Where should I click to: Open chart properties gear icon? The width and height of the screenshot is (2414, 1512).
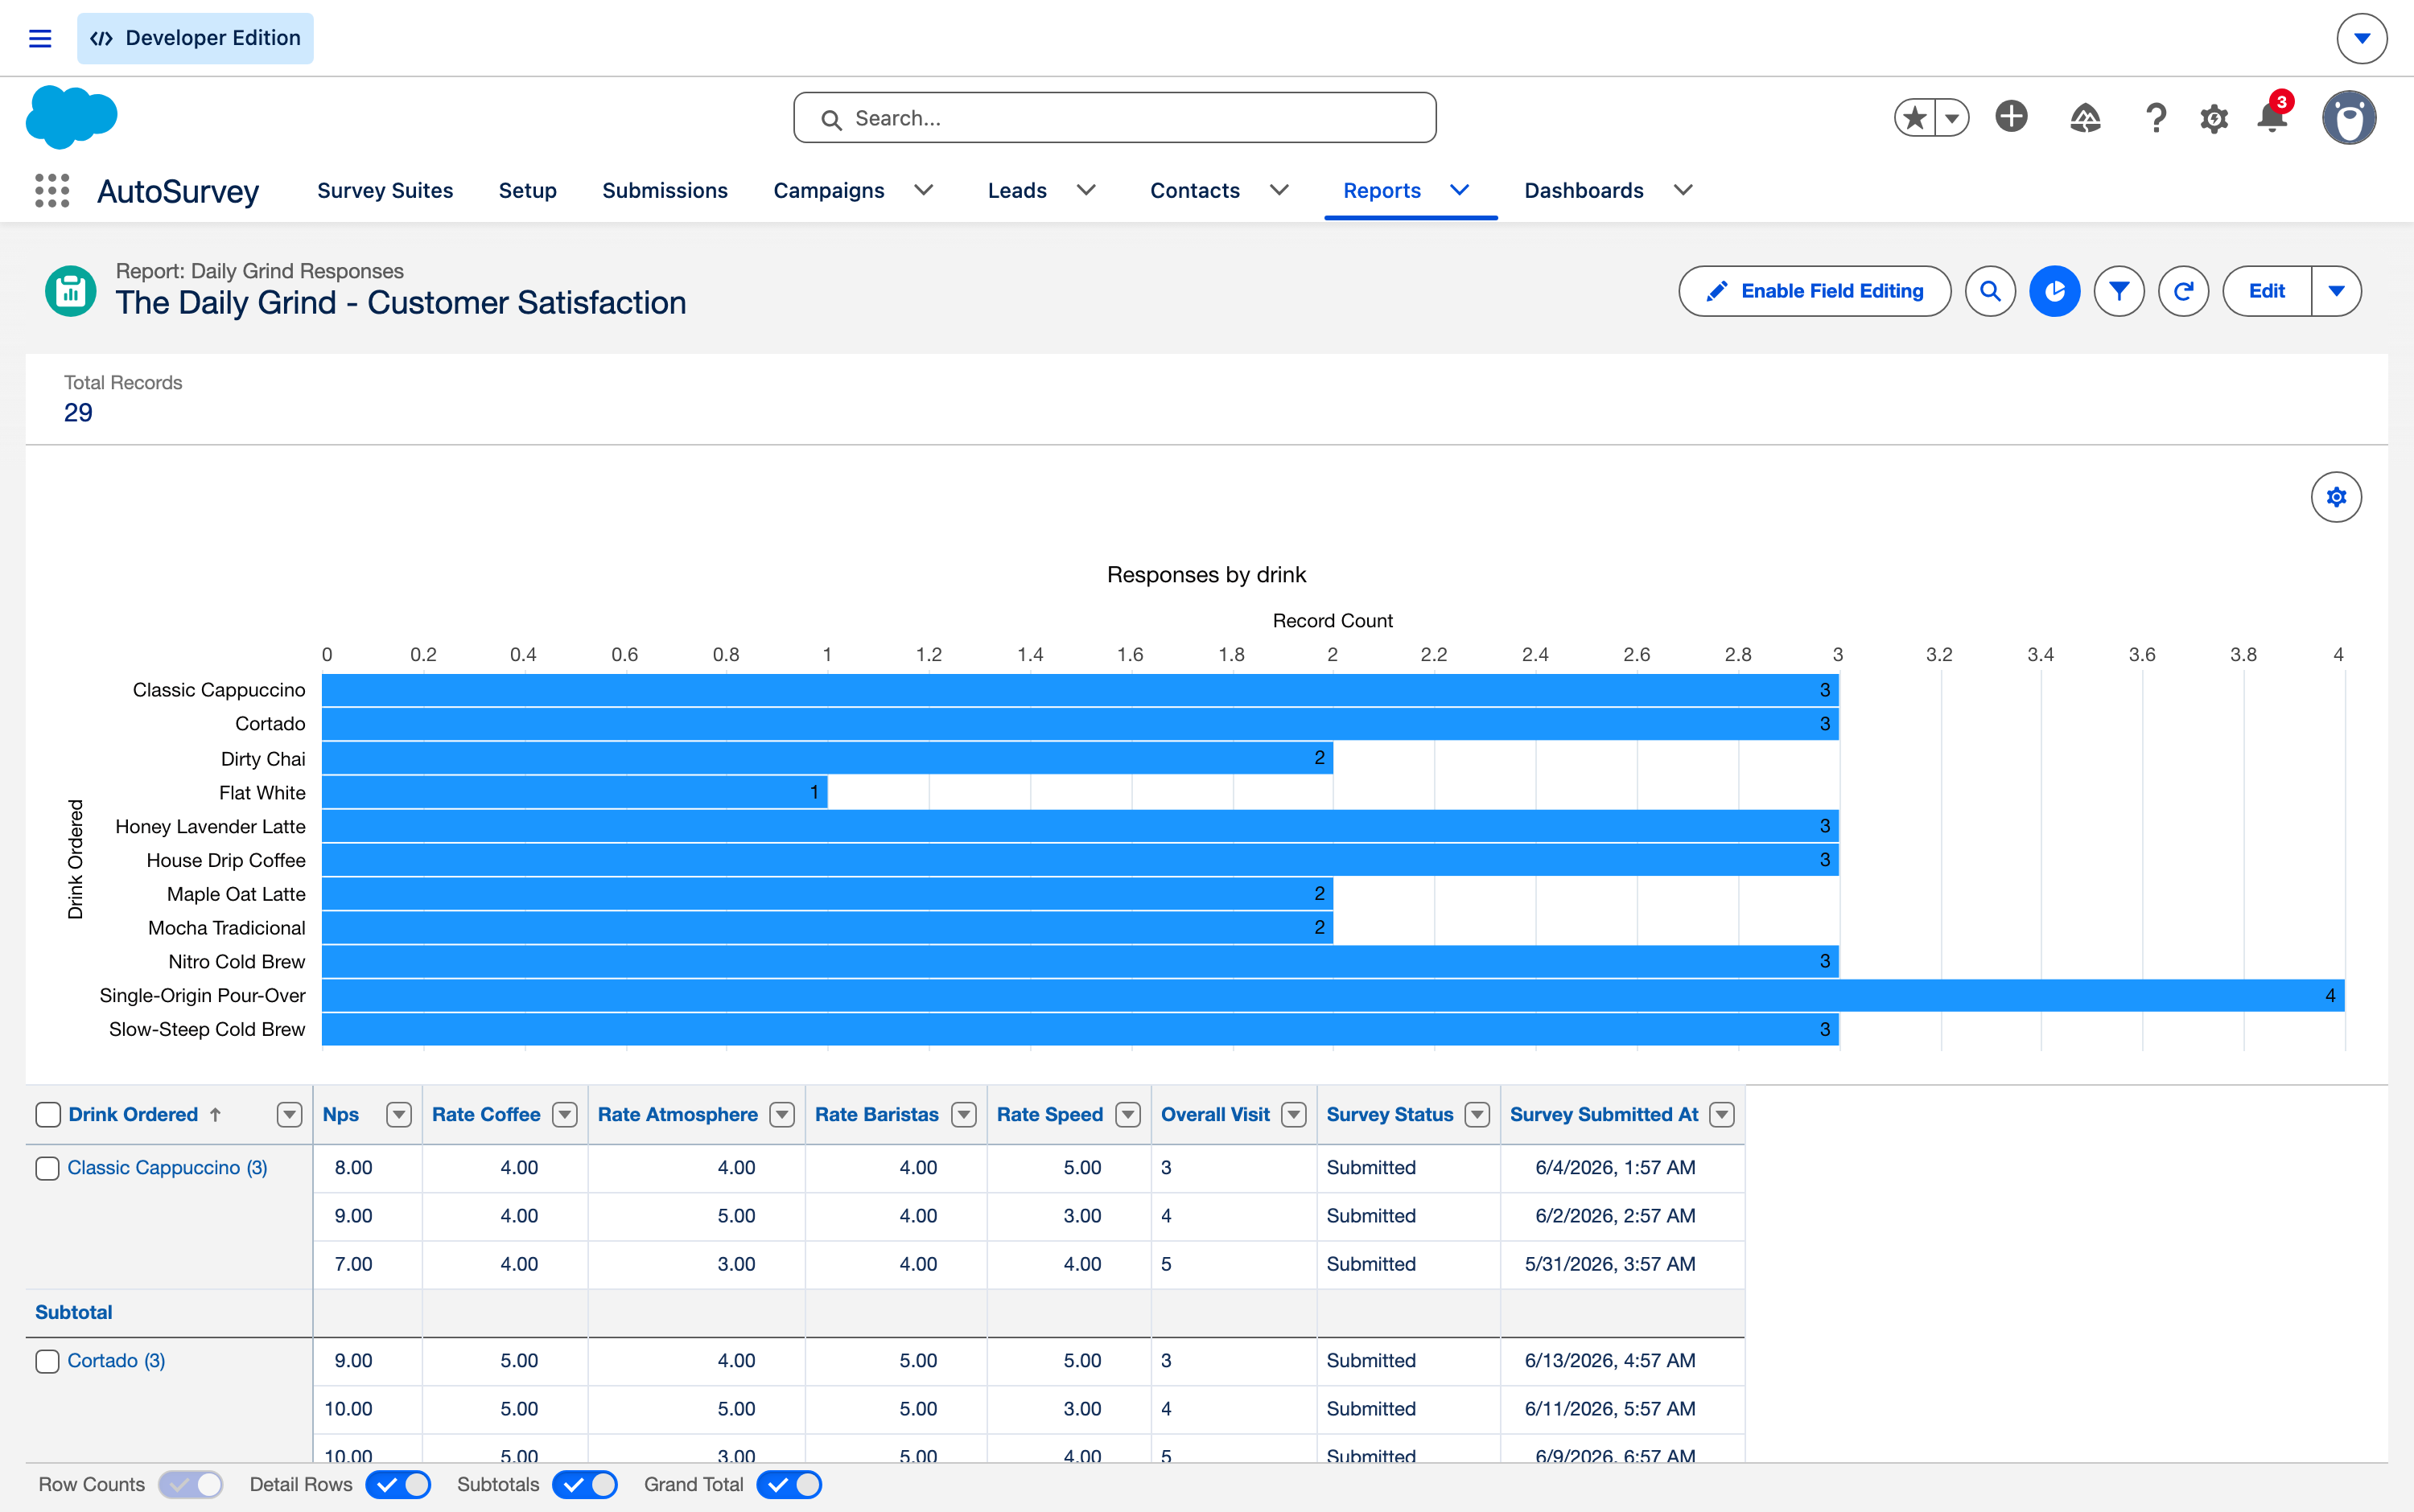(x=2336, y=497)
